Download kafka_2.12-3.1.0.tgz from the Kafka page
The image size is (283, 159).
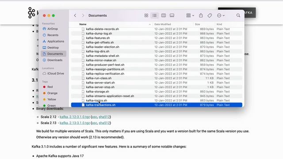(x=75, y=117)
